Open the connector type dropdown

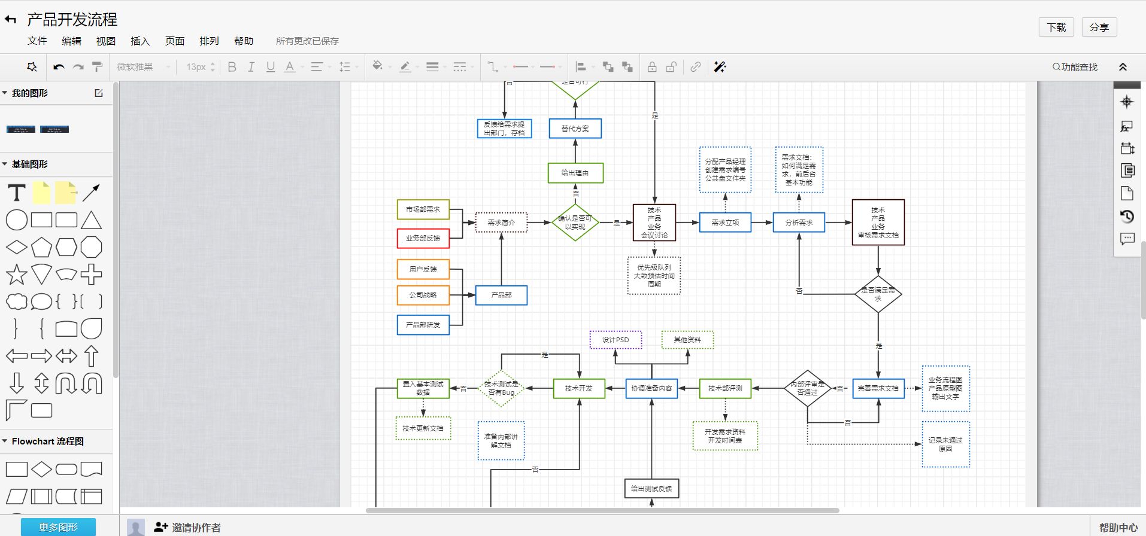click(493, 67)
